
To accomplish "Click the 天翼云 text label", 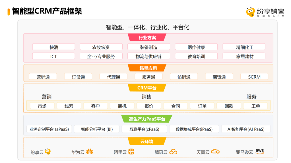I will click(203, 152).
